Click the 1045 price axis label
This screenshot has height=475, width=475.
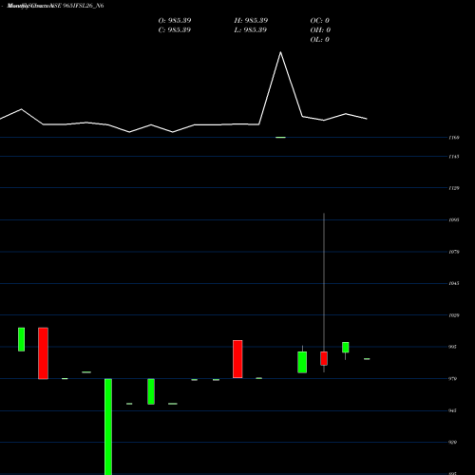click(x=454, y=283)
